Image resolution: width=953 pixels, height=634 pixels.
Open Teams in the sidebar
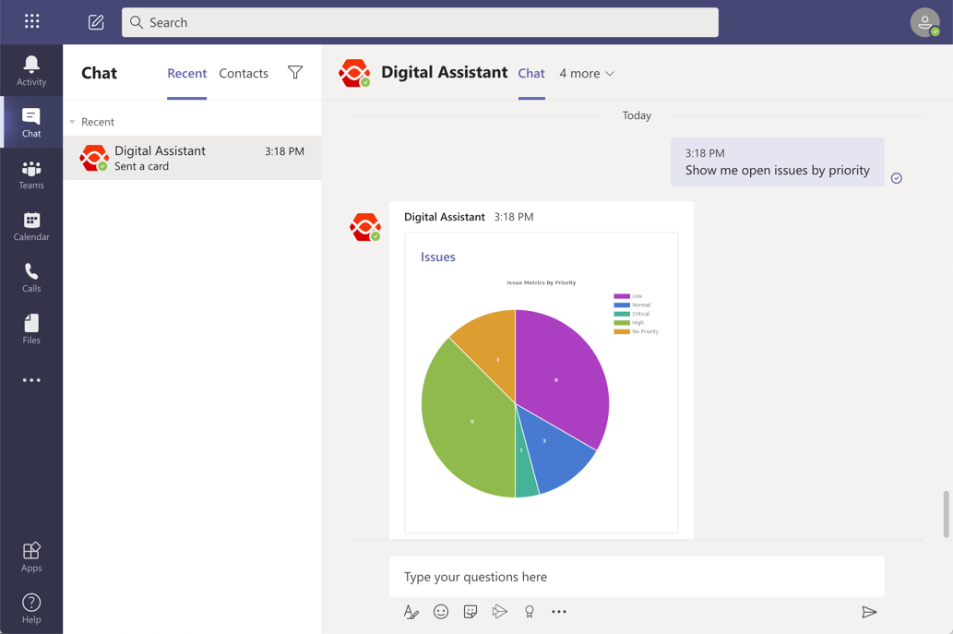(x=31, y=174)
